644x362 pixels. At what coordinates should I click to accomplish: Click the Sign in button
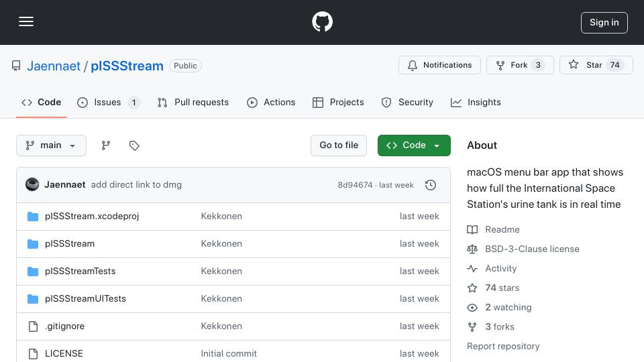604,23
